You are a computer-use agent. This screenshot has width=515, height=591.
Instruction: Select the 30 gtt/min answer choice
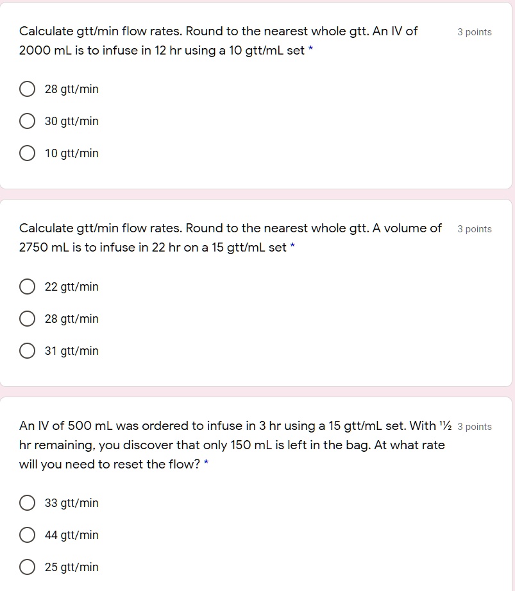pos(27,121)
